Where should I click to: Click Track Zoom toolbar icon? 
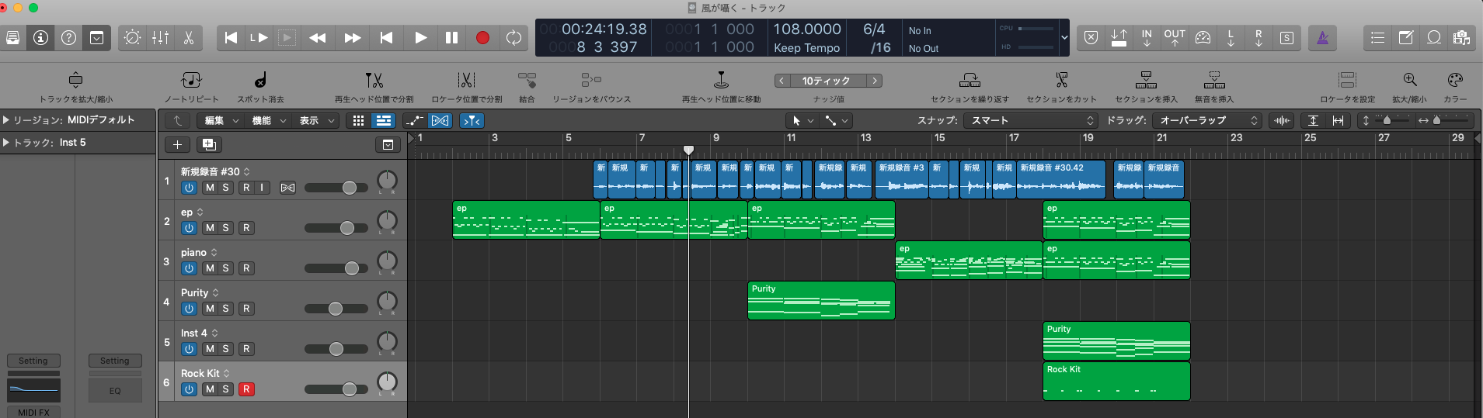(75, 80)
